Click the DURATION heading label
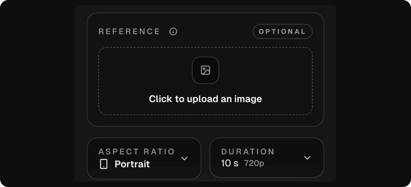The image size is (411, 187). point(248,152)
